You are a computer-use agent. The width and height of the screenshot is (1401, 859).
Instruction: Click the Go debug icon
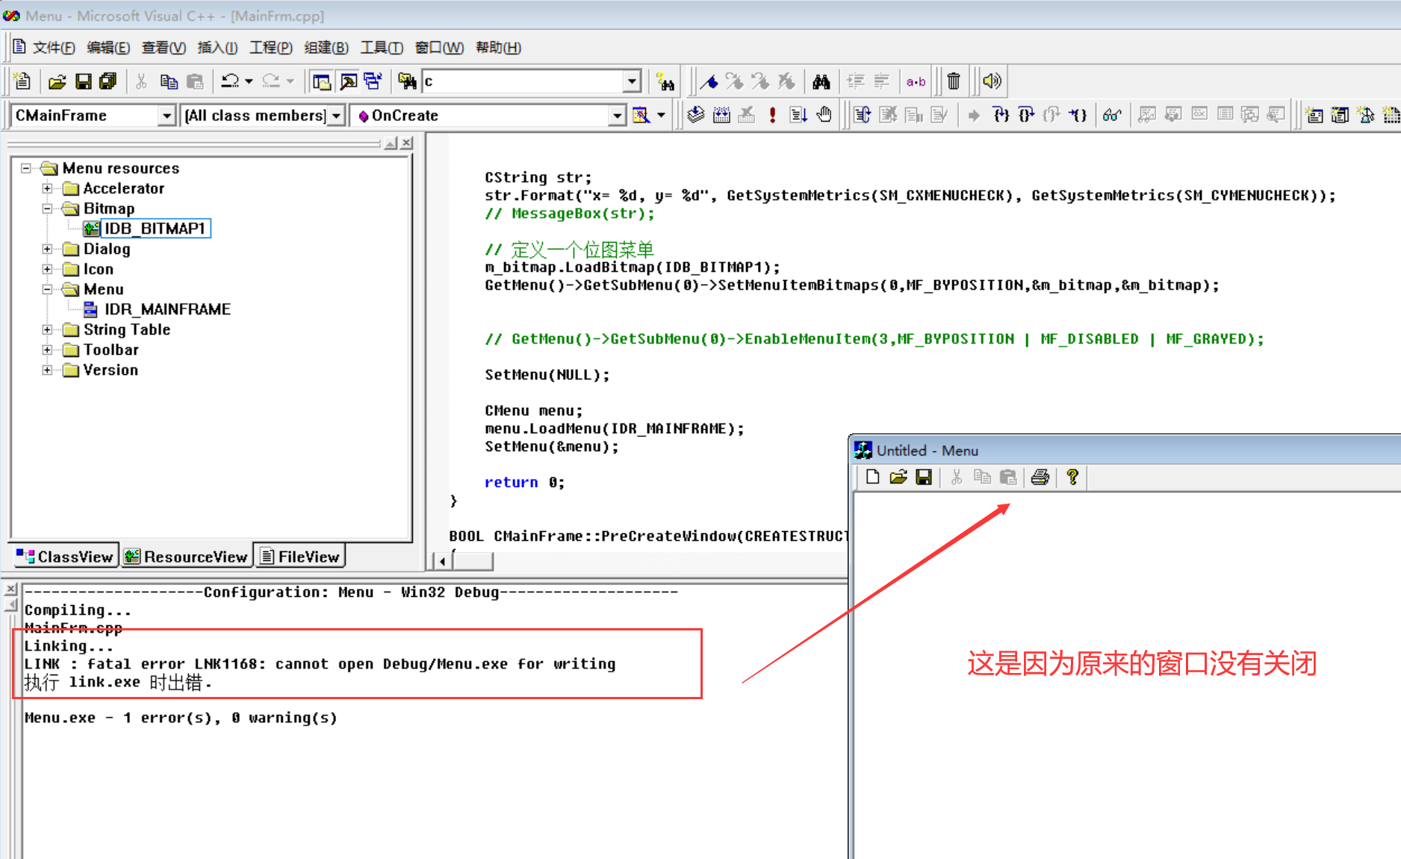coord(798,115)
